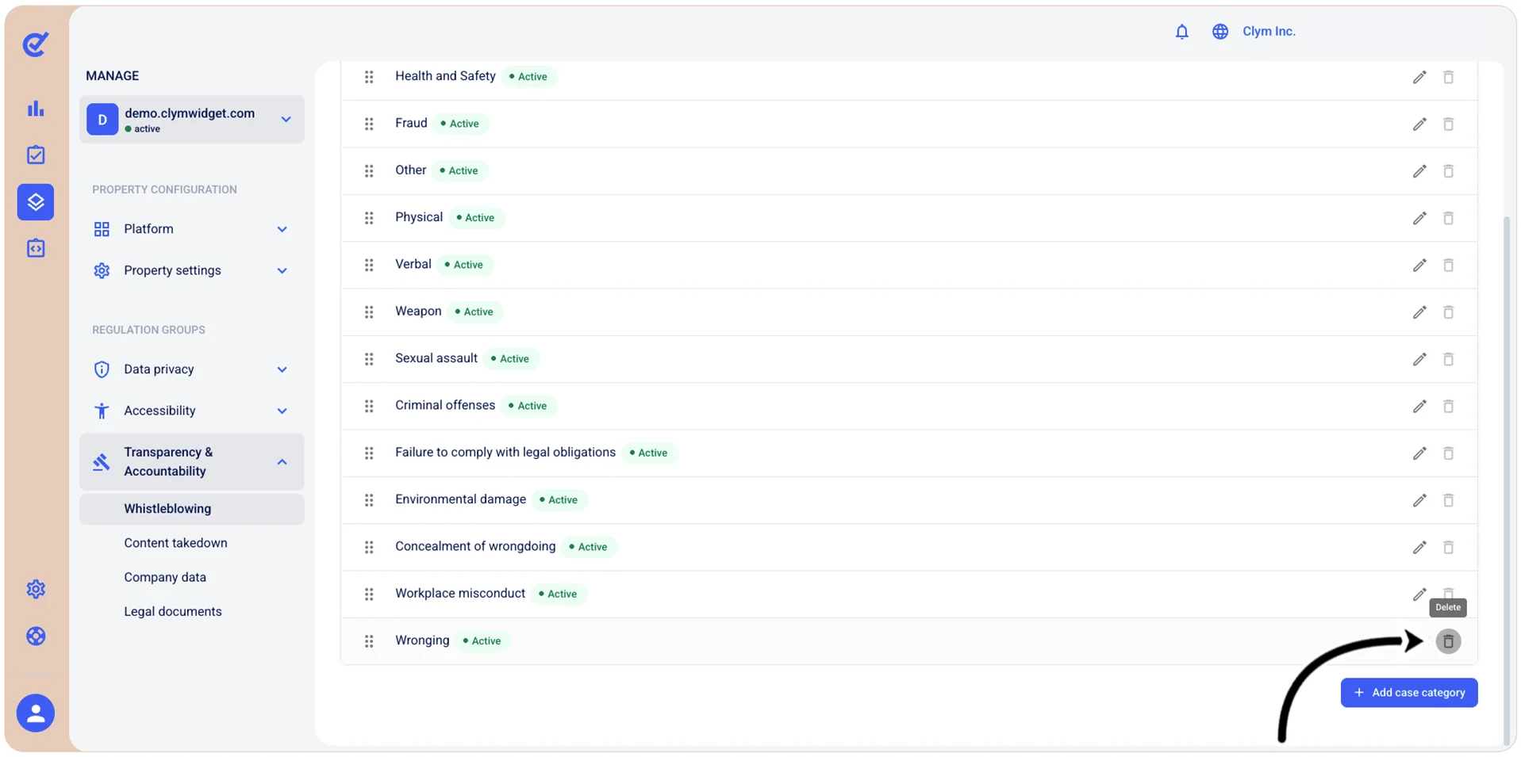
Task: Open the notifications bell
Action: point(1181,32)
